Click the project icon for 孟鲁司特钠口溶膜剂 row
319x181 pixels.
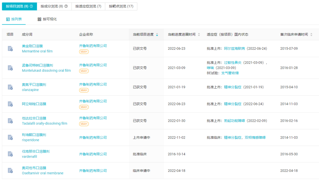[x=10, y=68]
